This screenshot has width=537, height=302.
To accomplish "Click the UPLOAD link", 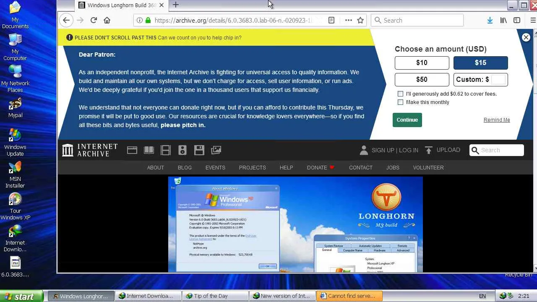I will point(443,150).
